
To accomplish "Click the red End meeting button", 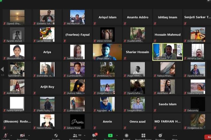I will (x=208, y=137).
